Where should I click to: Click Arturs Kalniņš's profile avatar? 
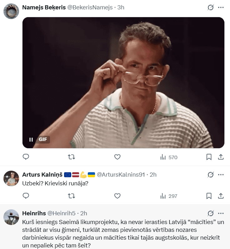[x=11, y=179]
